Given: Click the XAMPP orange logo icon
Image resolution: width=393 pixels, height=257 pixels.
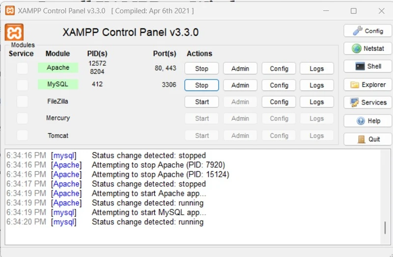Looking at the screenshot, I should tap(14, 32).
